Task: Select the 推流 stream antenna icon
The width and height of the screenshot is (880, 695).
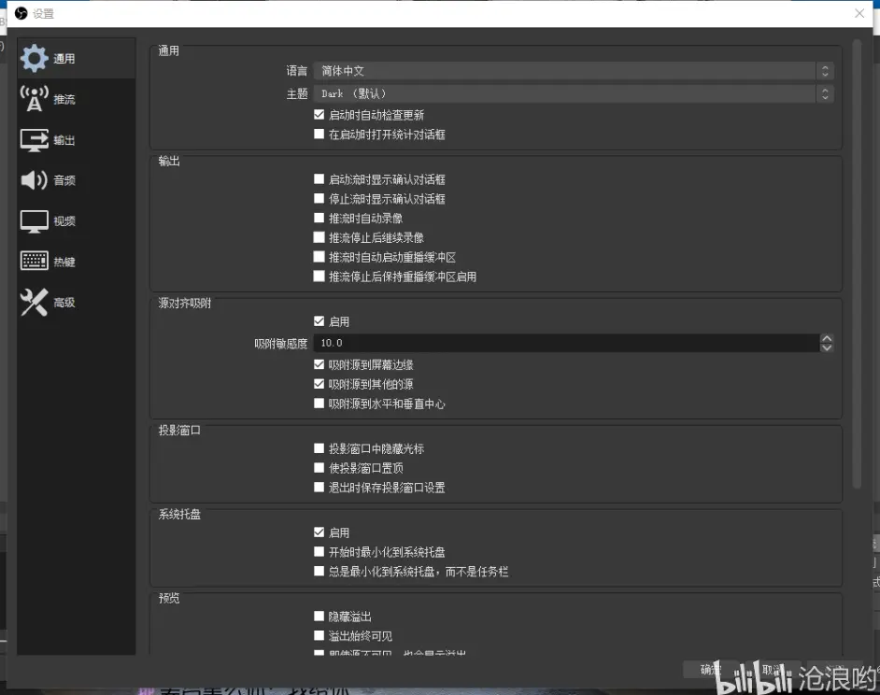Action: 34,99
